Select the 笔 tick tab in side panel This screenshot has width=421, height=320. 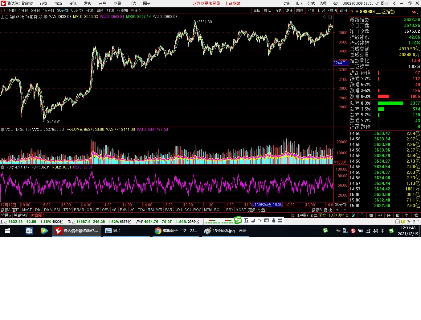coord(354,215)
